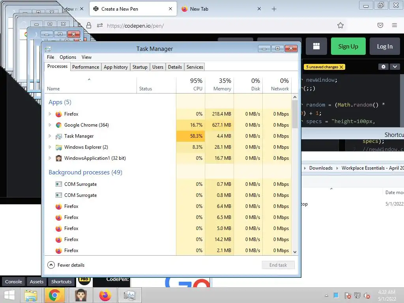This screenshot has height=303, width=404.
Task: Close the Create a New Pen tab
Action: 170,9
